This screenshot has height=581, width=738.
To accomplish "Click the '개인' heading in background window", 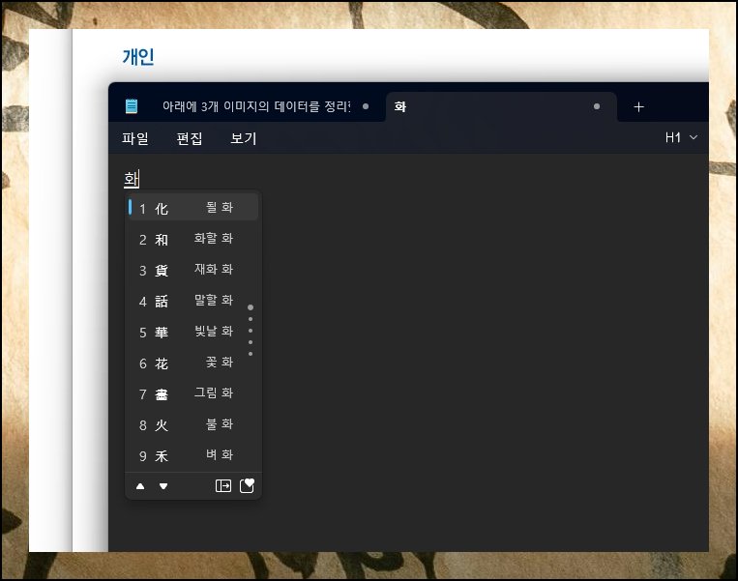I will 138,56.
